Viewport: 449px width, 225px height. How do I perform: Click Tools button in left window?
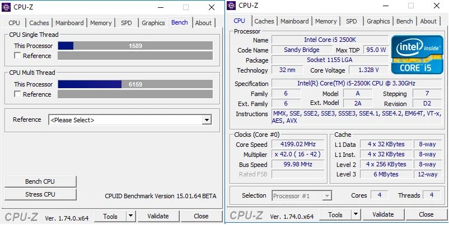110,217
